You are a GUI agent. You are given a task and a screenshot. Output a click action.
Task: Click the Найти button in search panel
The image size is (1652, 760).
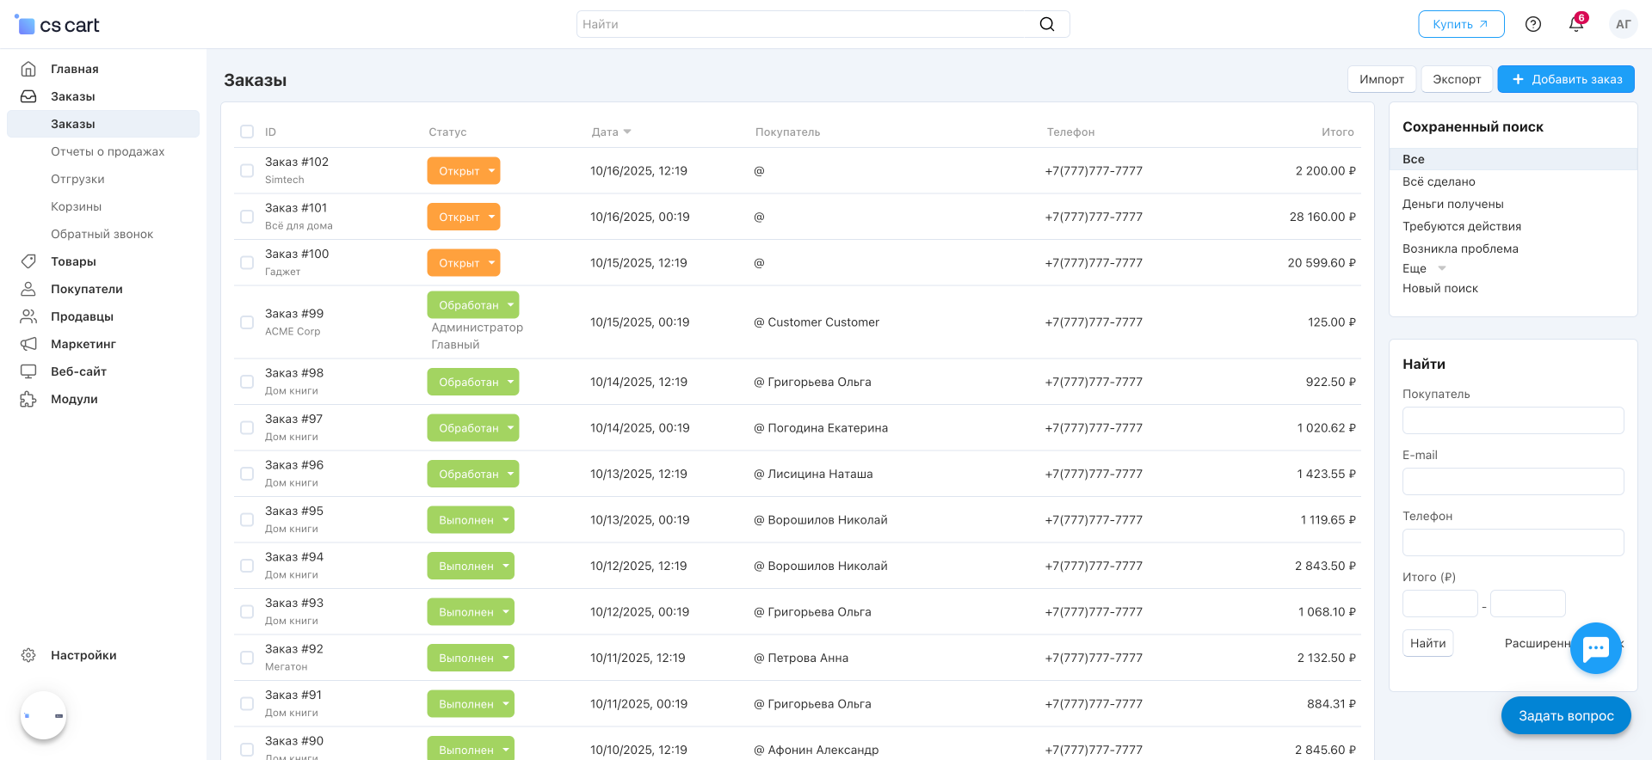[x=1427, y=643]
